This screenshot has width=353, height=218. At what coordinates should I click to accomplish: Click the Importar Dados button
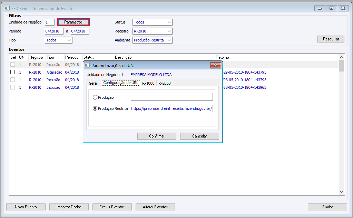(x=69, y=207)
